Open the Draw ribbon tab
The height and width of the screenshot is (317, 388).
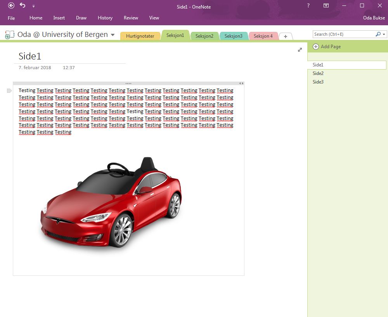click(x=81, y=18)
